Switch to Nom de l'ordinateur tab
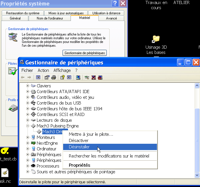 tap(50, 18)
